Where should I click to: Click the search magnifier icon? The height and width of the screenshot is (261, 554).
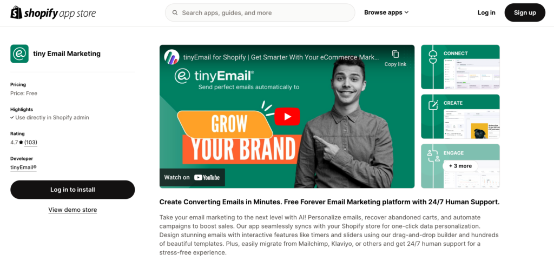pyautogui.click(x=175, y=12)
